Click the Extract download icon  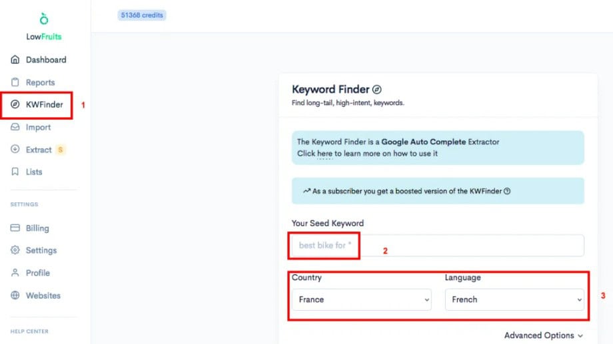pos(15,149)
